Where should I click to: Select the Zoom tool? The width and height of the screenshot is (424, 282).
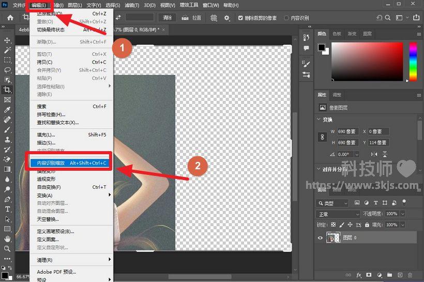click(x=7, y=249)
